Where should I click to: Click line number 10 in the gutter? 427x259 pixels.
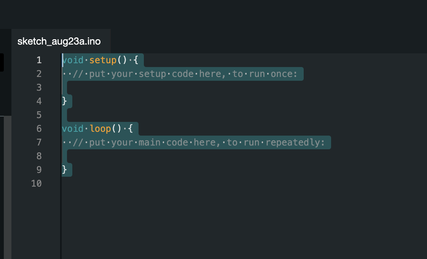[x=37, y=184]
